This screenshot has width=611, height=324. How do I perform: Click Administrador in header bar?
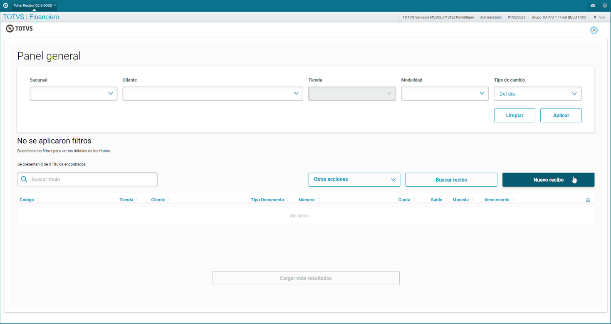[x=491, y=17]
